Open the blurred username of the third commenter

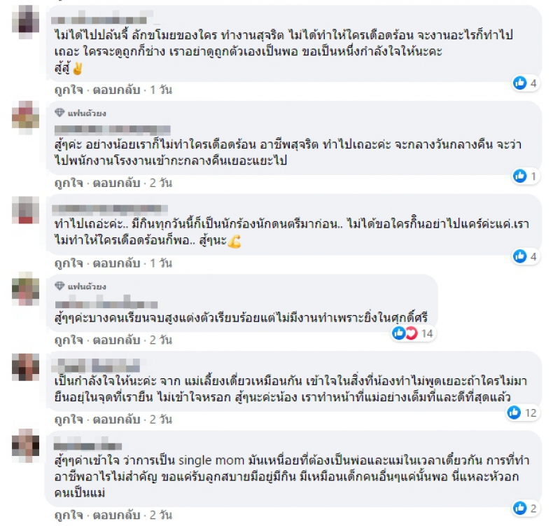point(110,209)
